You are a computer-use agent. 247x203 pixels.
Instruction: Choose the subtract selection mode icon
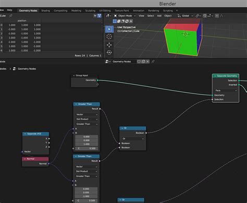[x=123, y=21]
